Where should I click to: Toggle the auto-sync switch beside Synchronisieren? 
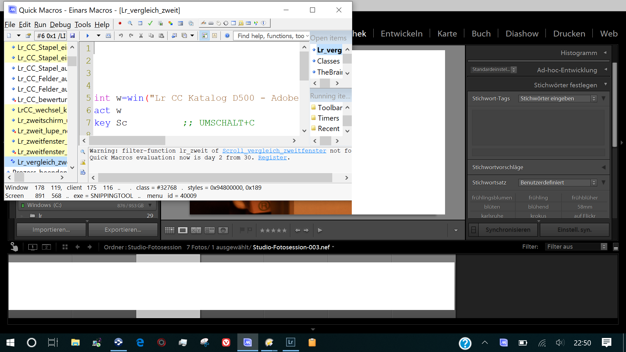(473, 230)
